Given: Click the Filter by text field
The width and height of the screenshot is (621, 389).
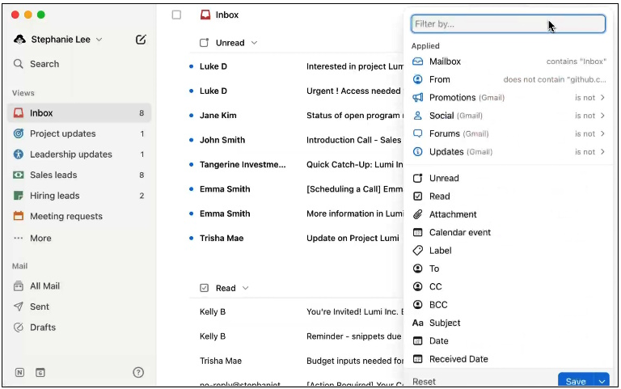Looking at the screenshot, I should pyautogui.click(x=508, y=24).
